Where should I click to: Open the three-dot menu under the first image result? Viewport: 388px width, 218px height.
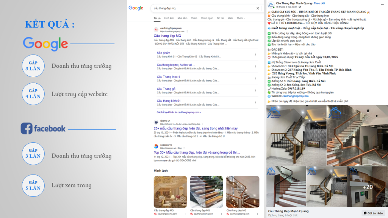coord(185,214)
